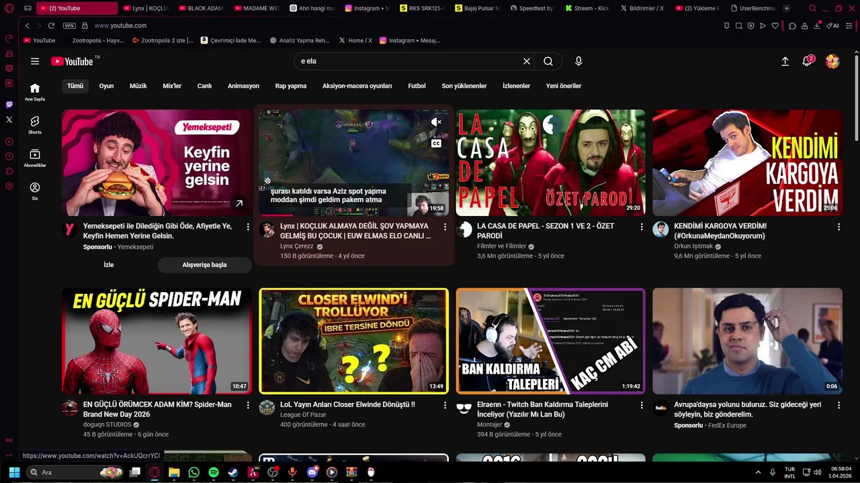Screen dimensions: 860x483
Task: Open the En Güçlü Spider-Man thumbnail
Action: (155, 341)
